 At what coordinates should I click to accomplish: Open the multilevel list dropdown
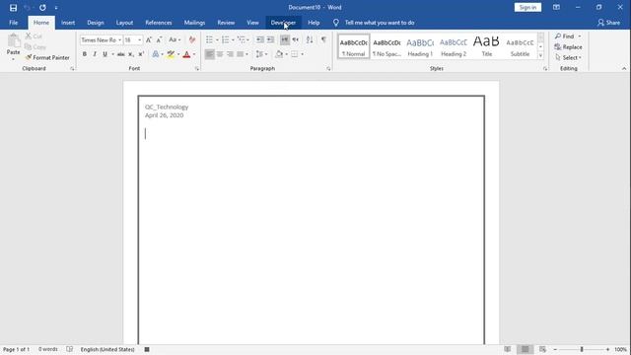coord(247,39)
